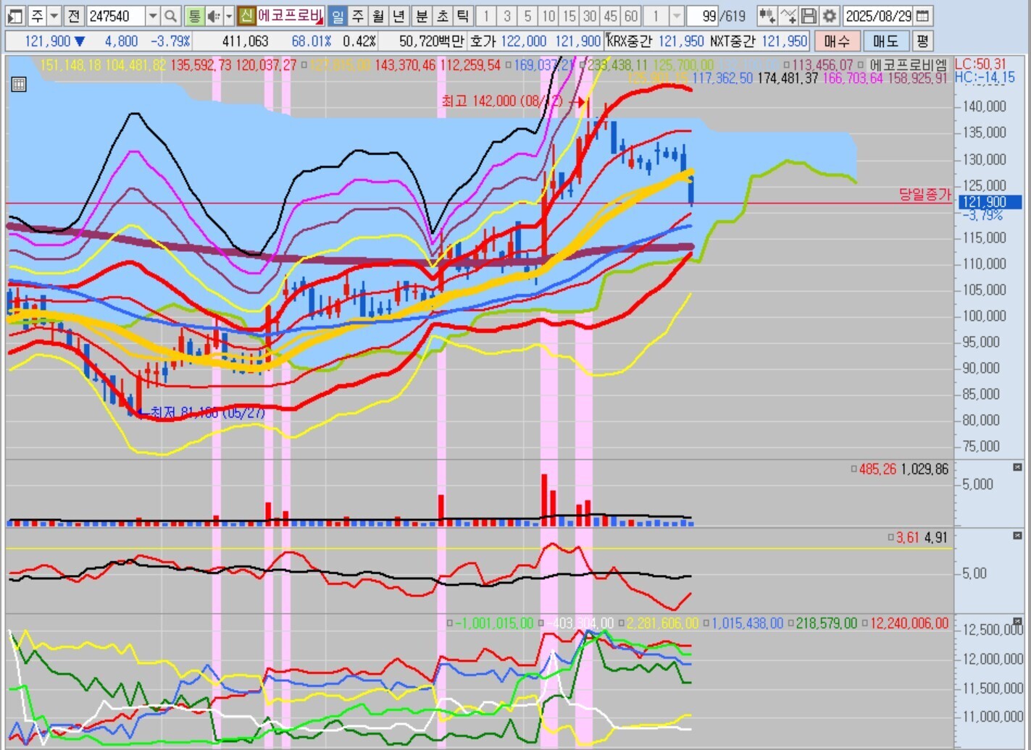Click the 에코프로비엠 legend marker box
The image size is (1031, 750).
[861, 65]
